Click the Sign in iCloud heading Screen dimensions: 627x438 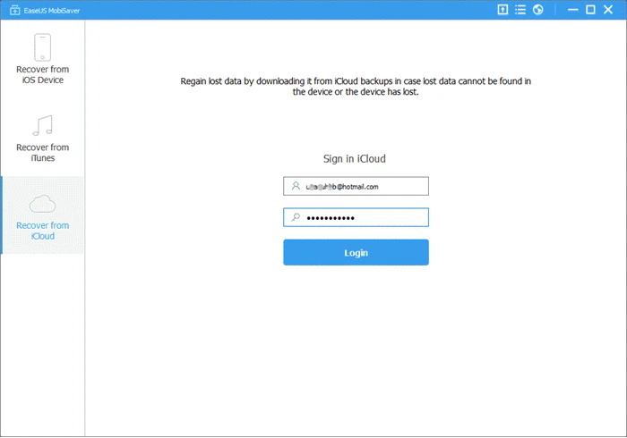coord(355,159)
